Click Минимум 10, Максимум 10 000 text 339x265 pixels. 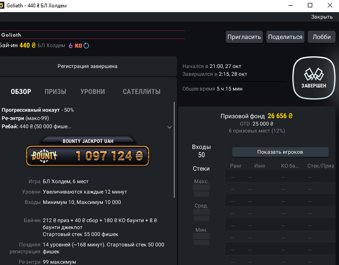click(x=82, y=202)
